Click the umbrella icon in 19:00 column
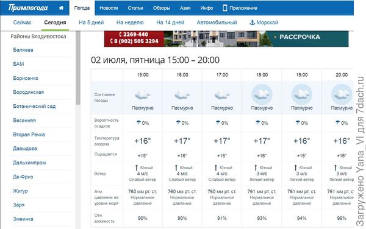366x229 pixels. click(298, 122)
